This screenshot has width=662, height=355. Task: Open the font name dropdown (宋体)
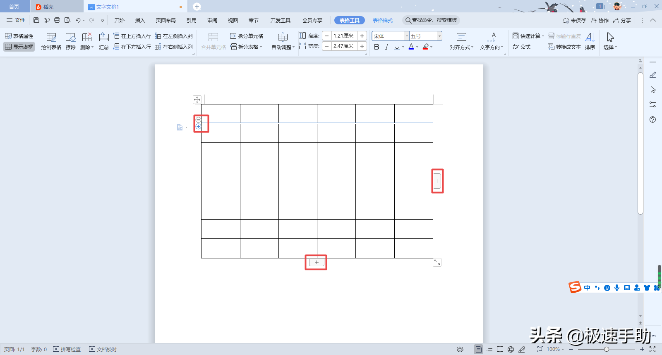406,36
